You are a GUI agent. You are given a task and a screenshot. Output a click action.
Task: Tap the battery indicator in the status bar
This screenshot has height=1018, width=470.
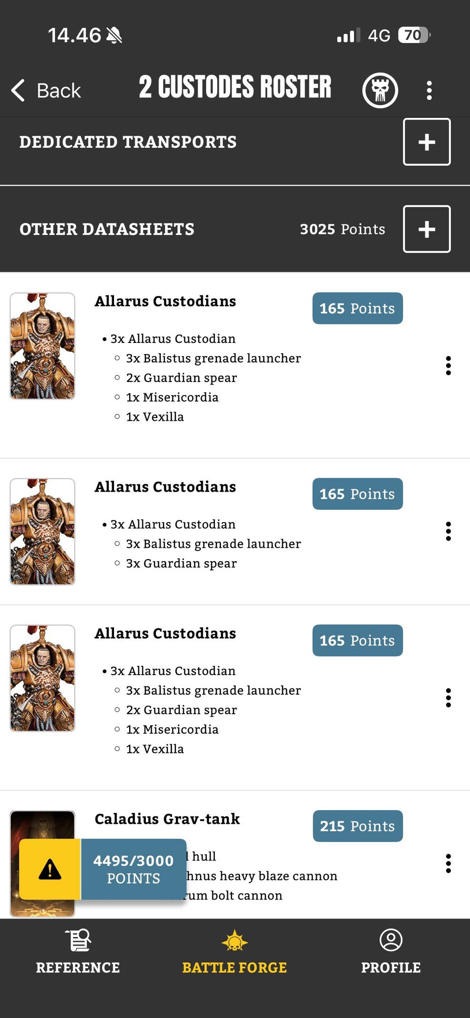point(414,35)
